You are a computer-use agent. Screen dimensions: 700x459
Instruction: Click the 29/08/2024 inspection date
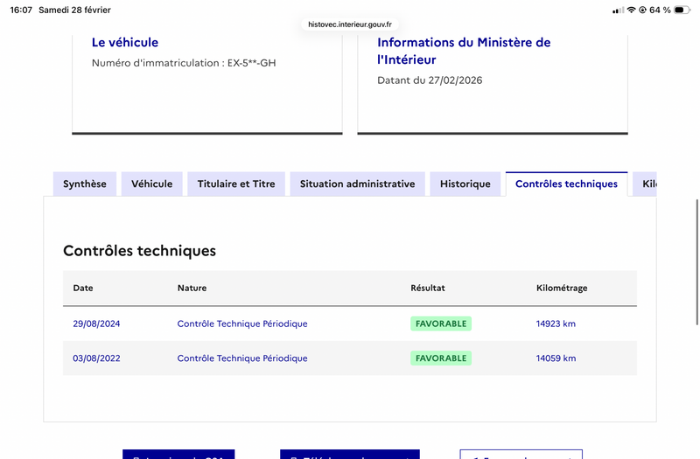[x=96, y=323]
